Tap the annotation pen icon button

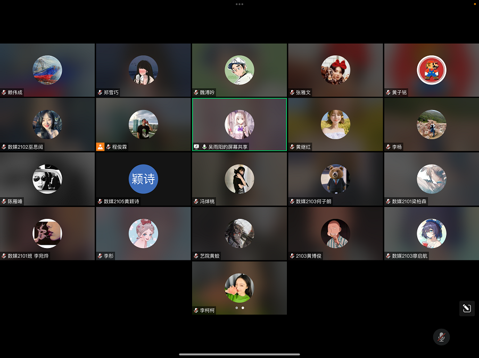pyautogui.click(x=467, y=309)
